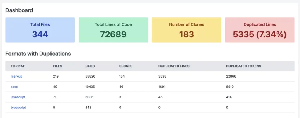
Task: Open the scss format link
Action: [x=14, y=87]
